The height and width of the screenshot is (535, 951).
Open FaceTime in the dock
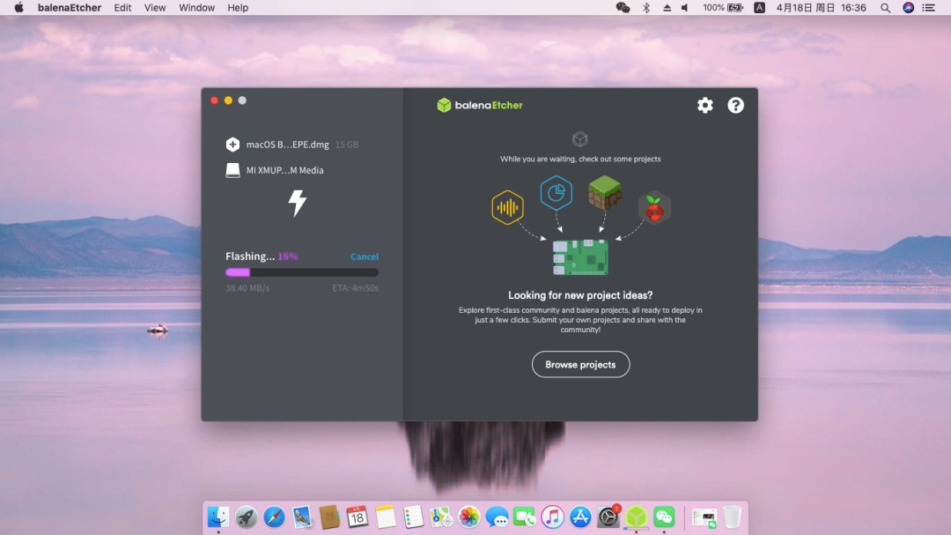(x=525, y=516)
